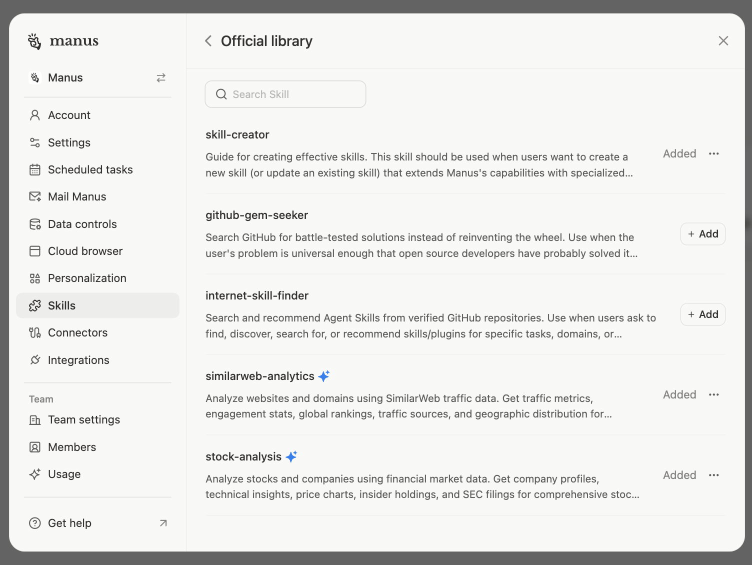Open Mail Manus
752x565 pixels.
(97, 197)
